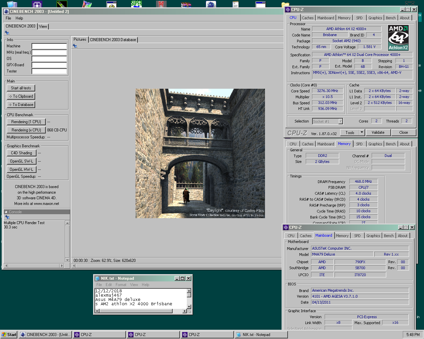Click the Validate button in CPU-Z
Image resolution: width=424 pixels, height=339 pixels.
point(378,132)
